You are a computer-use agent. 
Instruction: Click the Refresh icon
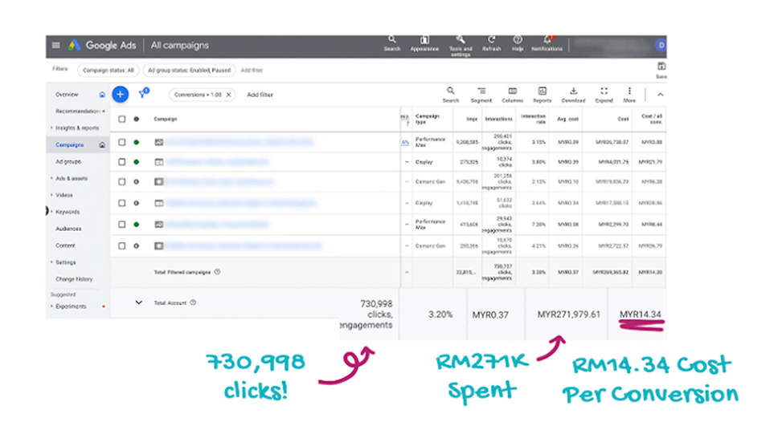[x=491, y=41]
